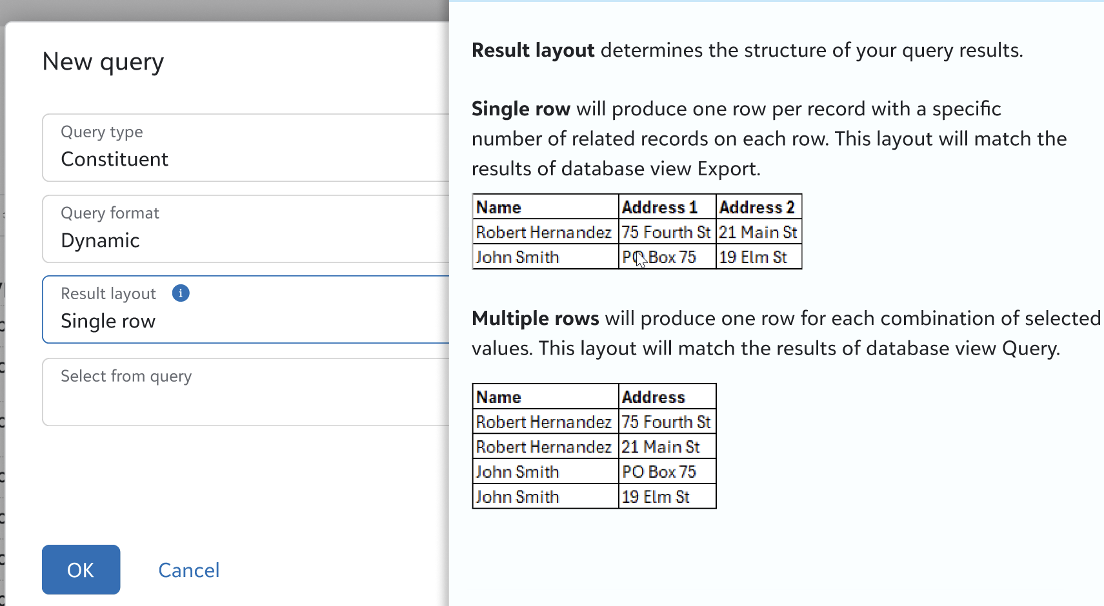
Task: Click the Name header in Single row table
Action: coord(499,208)
